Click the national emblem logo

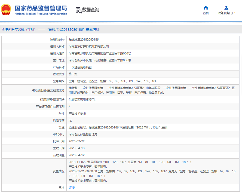coord(6,10)
